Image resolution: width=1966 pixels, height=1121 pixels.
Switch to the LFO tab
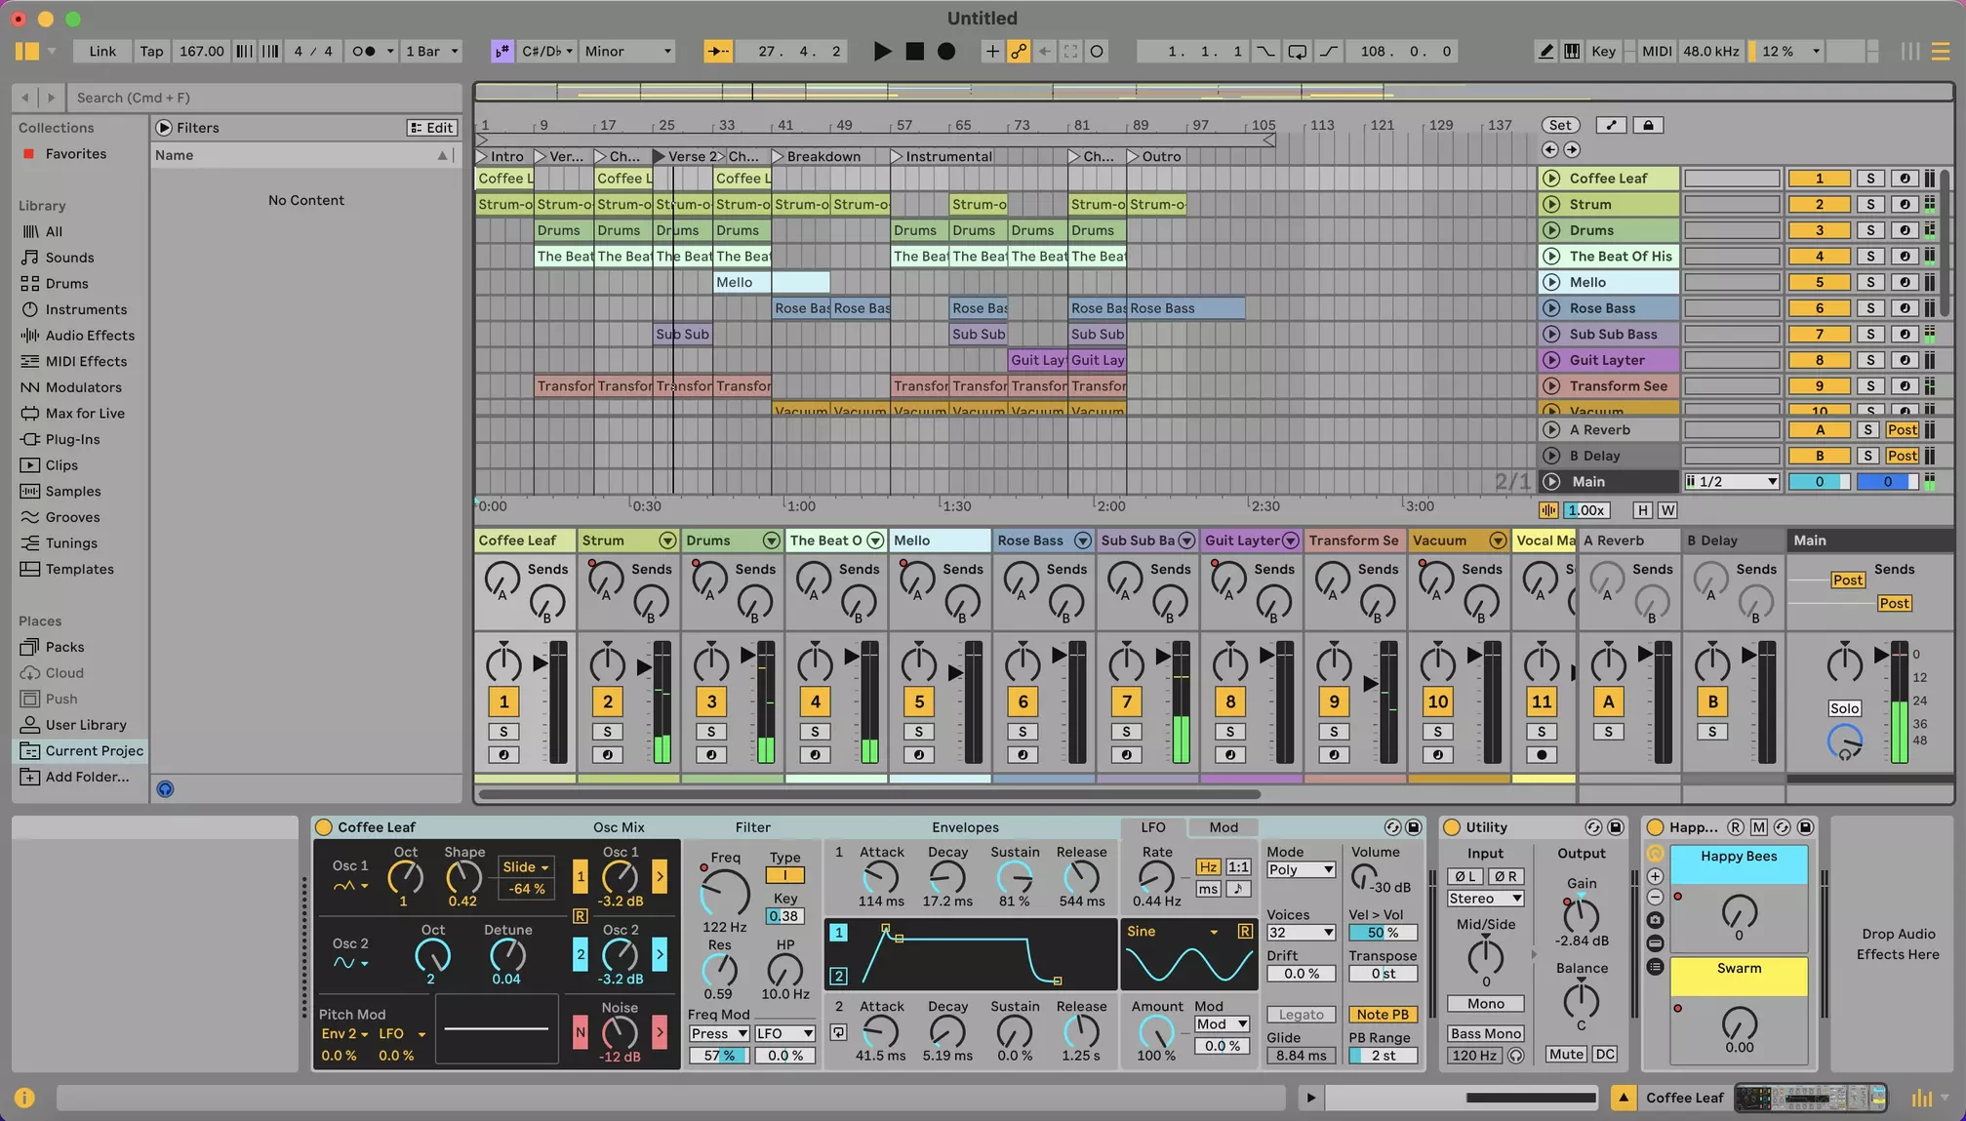pyautogui.click(x=1153, y=827)
